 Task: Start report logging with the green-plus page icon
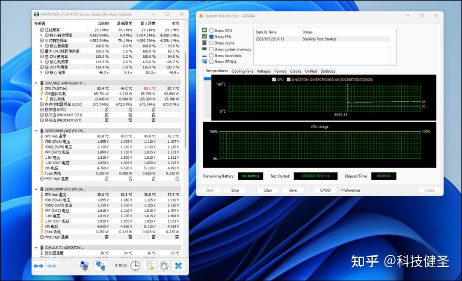pyautogui.click(x=150, y=266)
